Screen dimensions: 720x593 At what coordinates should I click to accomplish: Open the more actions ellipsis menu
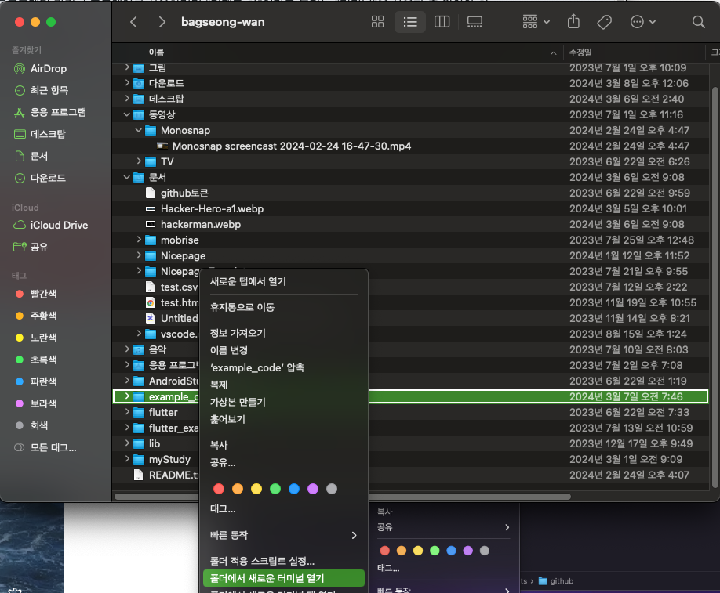click(642, 22)
